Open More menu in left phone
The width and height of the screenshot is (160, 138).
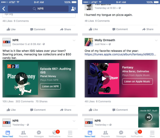[x=70, y=134]
